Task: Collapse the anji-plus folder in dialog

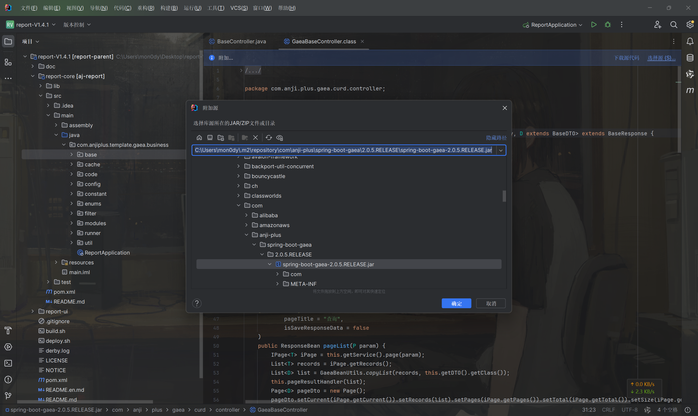Action: (246, 235)
